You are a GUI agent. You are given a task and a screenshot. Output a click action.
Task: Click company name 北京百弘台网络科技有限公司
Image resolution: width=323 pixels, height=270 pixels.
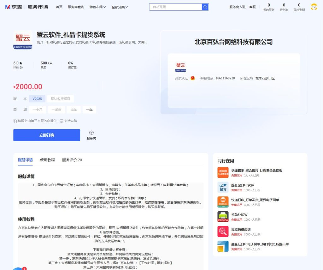(234, 42)
